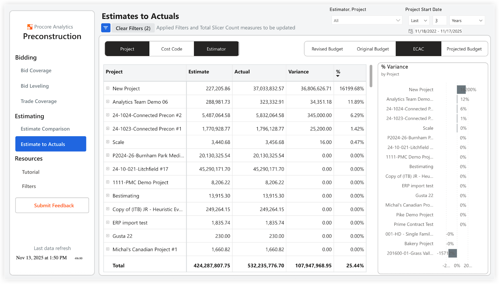This screenshot has width=499, height=284.
Task: Select the Projected Budget tab
Action: (464, 49)
